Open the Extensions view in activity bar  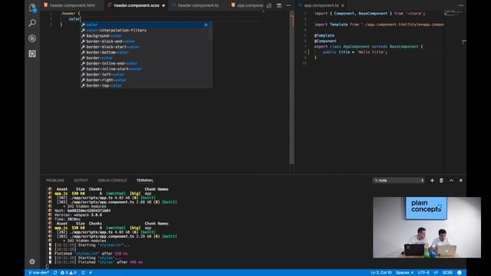pos(32,54)
